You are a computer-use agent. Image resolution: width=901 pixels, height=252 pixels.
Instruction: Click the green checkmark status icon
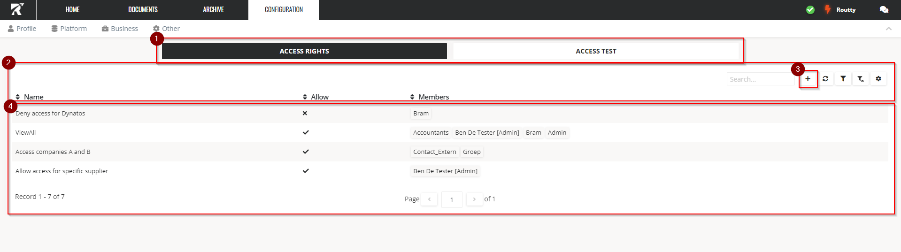810,10
